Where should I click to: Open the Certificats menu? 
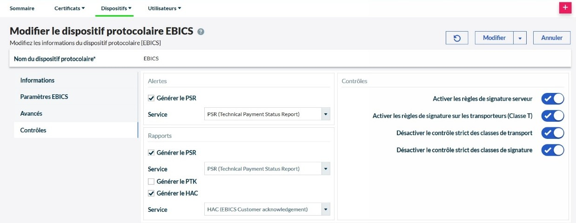pos(70,8)
